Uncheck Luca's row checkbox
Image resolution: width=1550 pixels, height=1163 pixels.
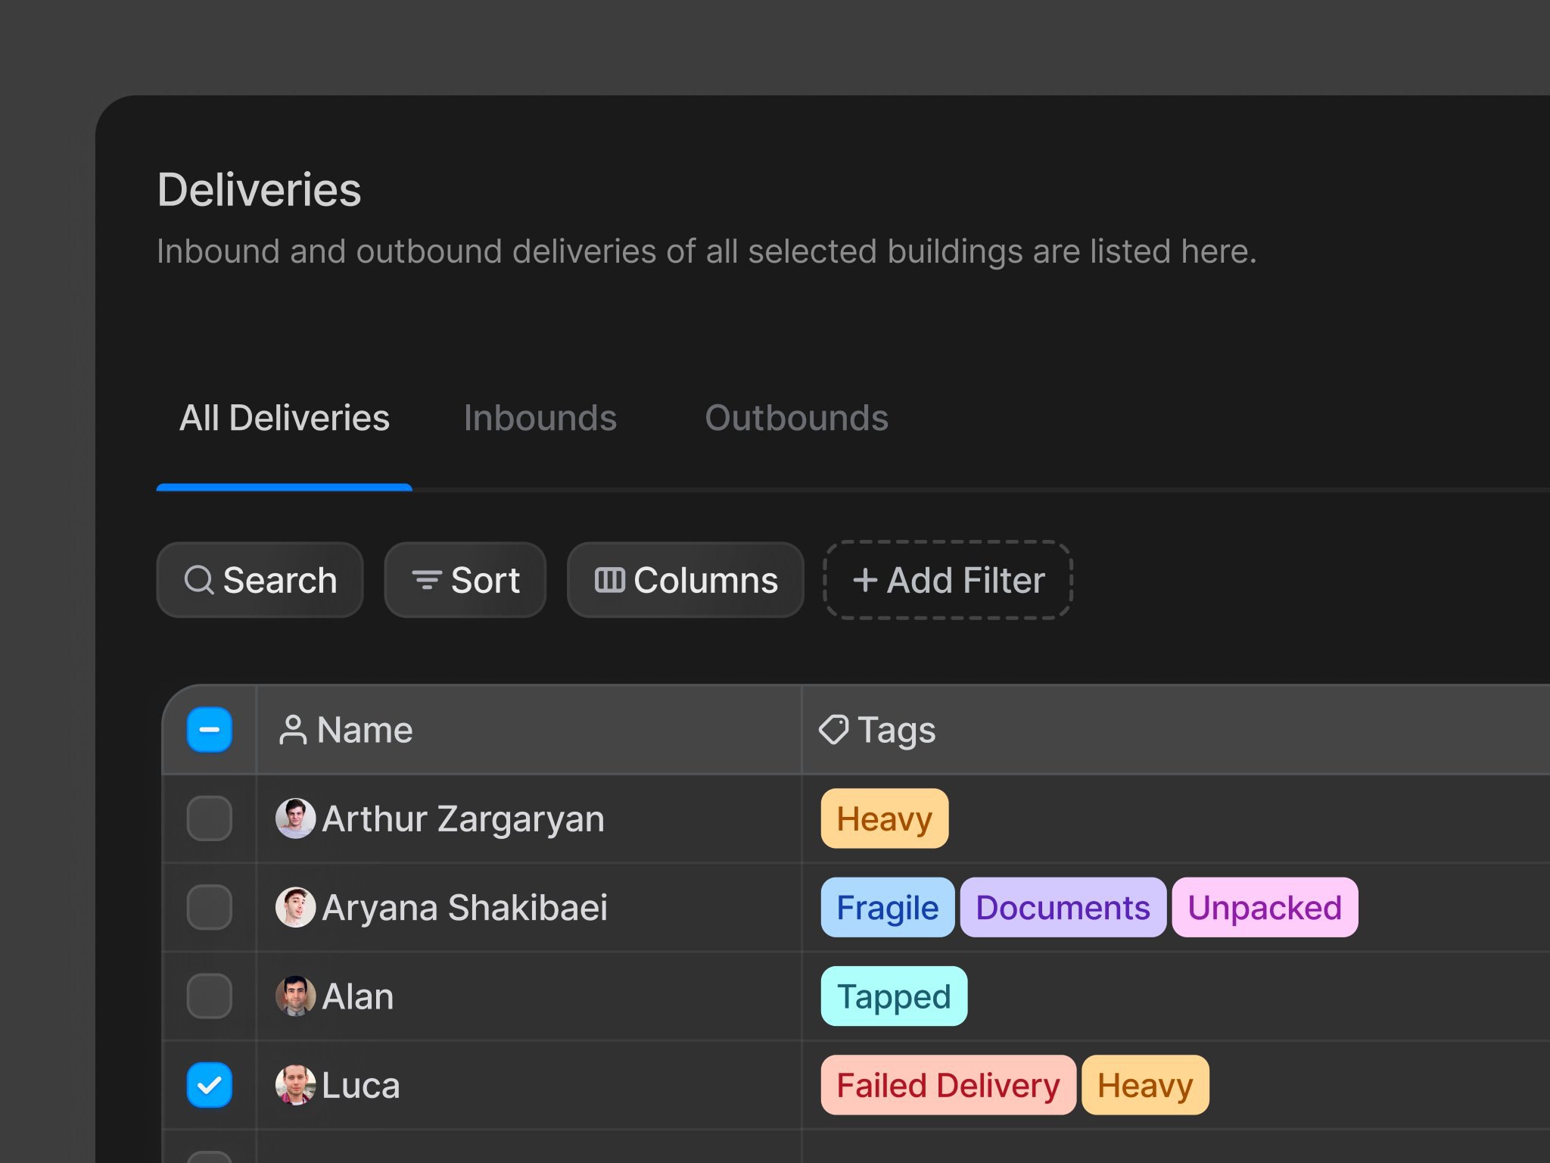point(210,1085)
